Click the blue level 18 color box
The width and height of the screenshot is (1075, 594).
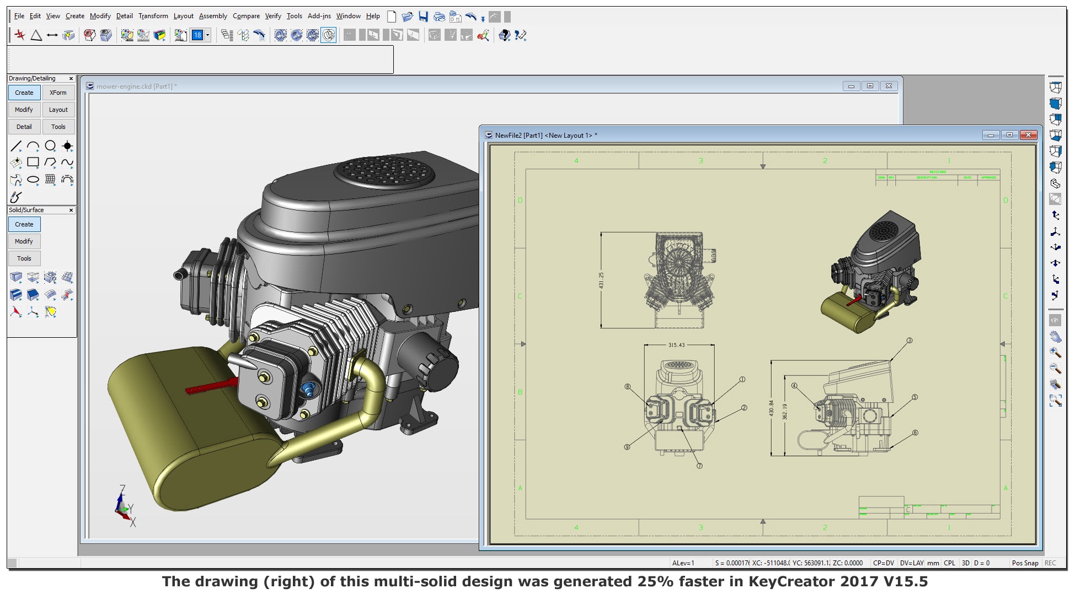(x=197, y=36)
